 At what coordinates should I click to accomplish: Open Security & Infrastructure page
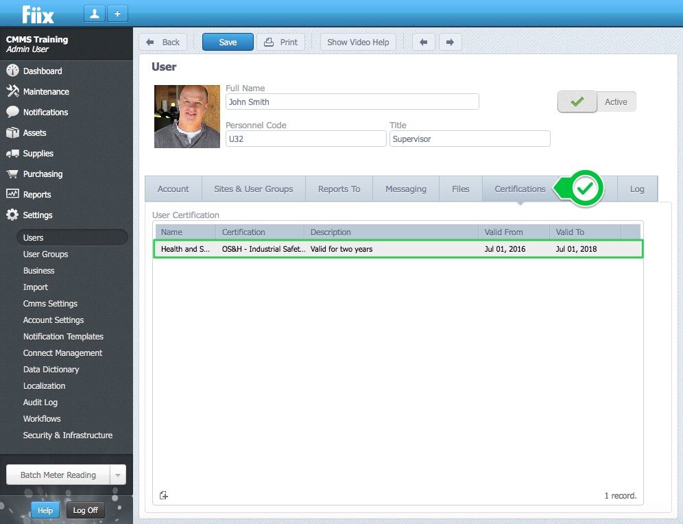click(67, 436)
